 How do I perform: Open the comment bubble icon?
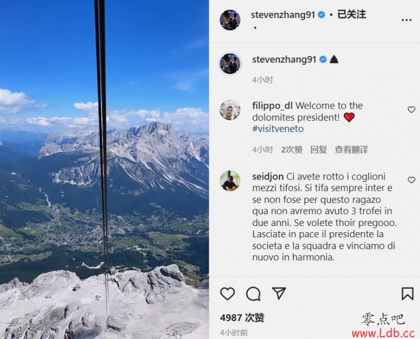point(253,294)
